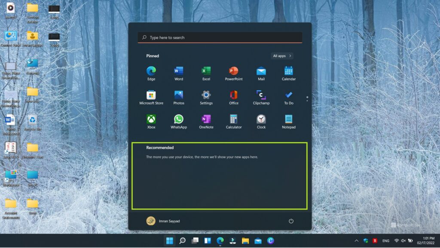Viewport: 440px width, 248px height.
Task: Launch the Photos app
Action: tap(178, 98)
